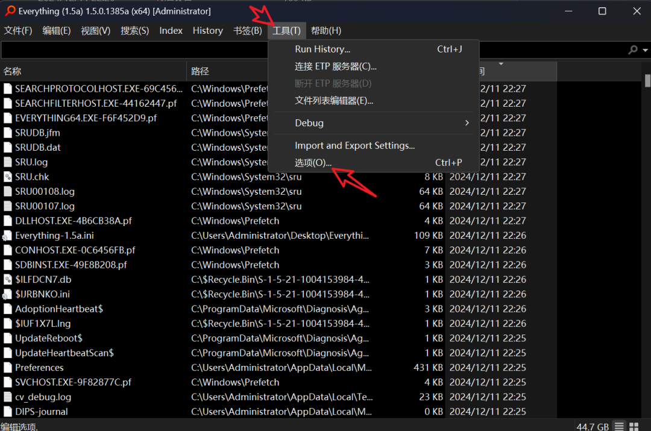Click the 23 KB size for cv_debug.log

(431, 397)
